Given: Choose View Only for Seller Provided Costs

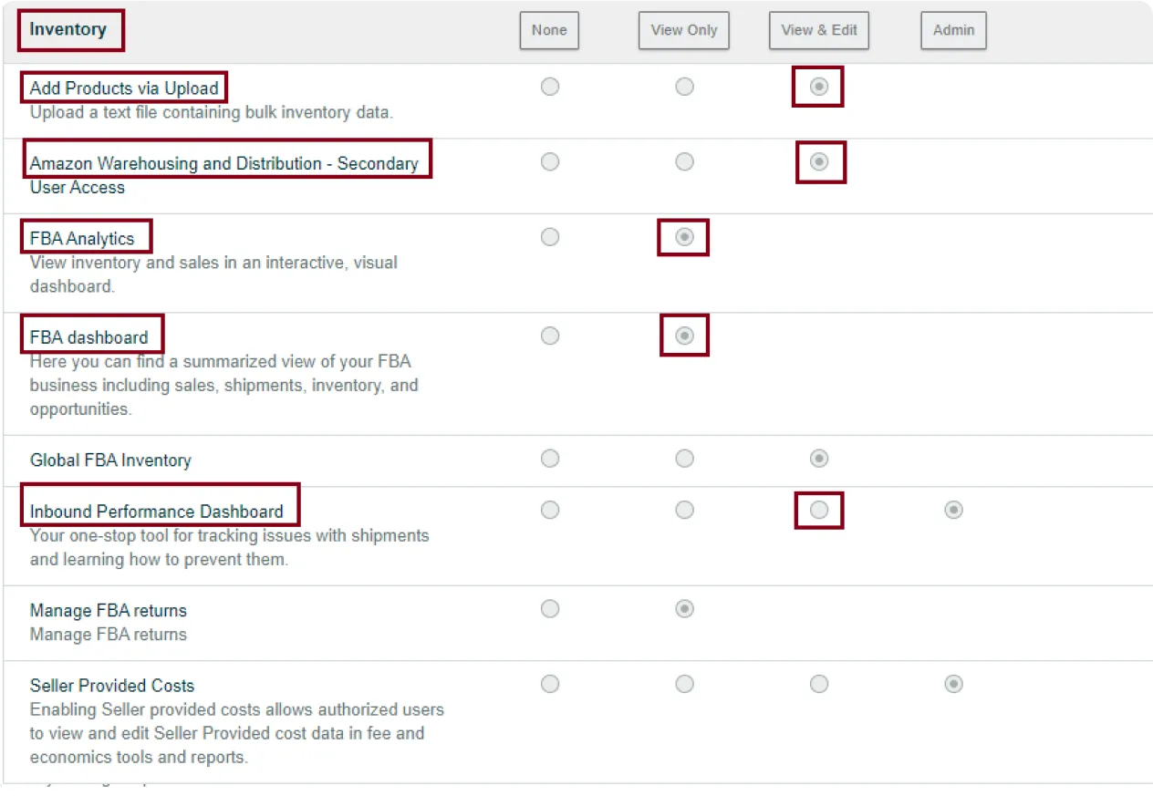Looking at the screenshot, I should [684, 684].
